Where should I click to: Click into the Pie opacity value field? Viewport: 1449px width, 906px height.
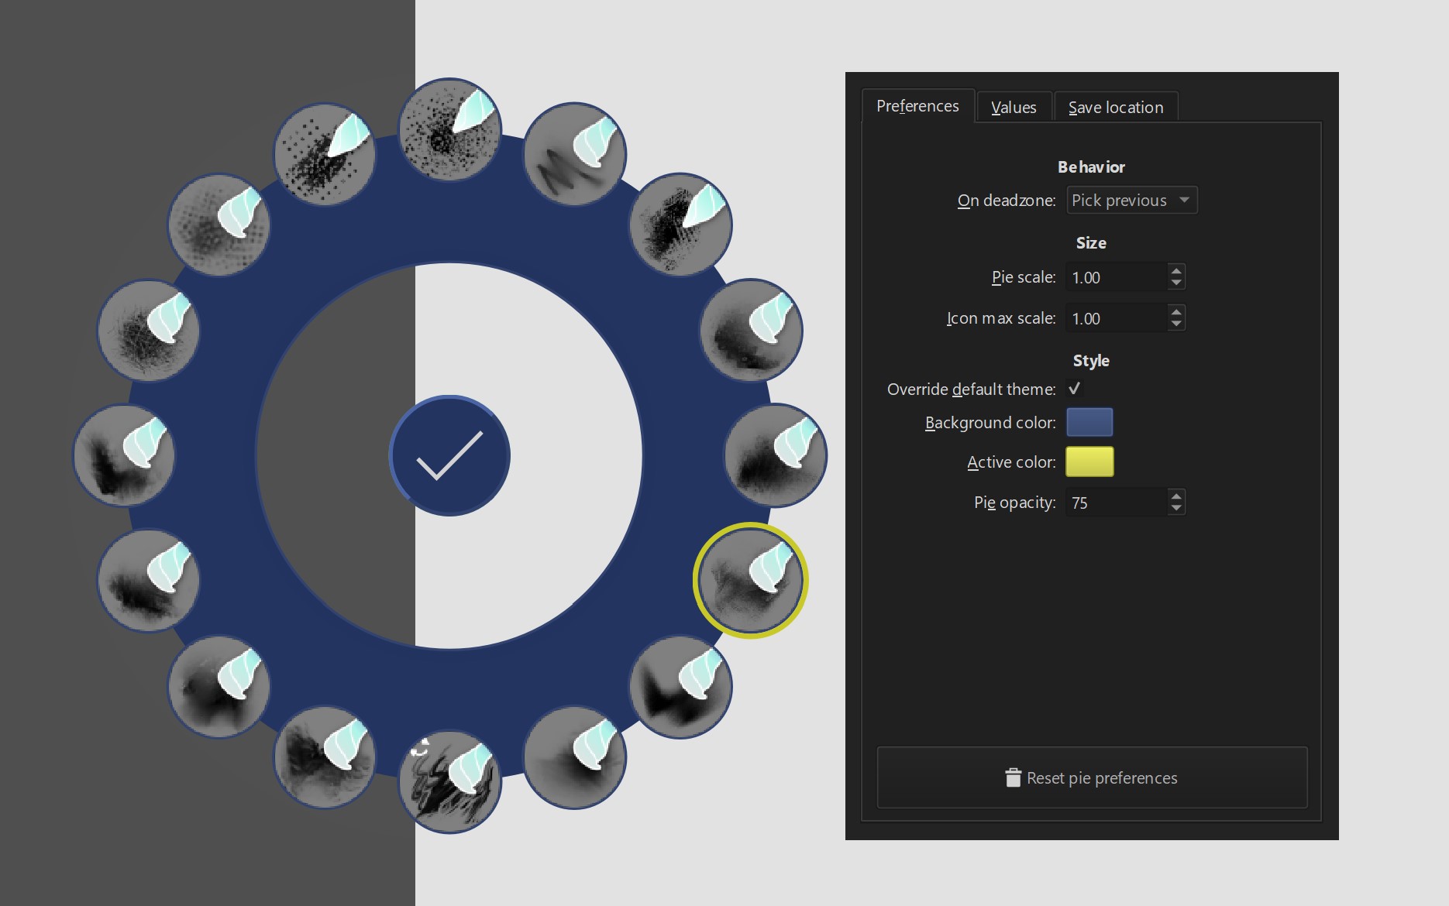(x=1114, y=503)
